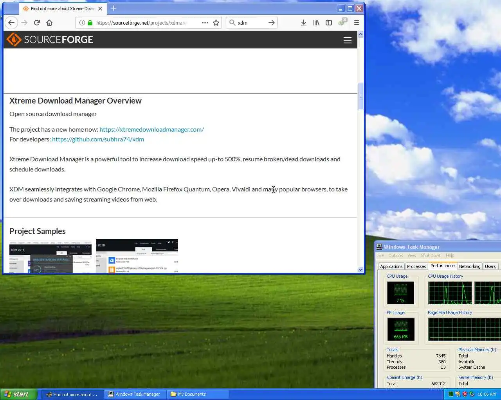Click the Task Manager title bar icon
This screenshot has height=400, width=501.
coord(379,247)
